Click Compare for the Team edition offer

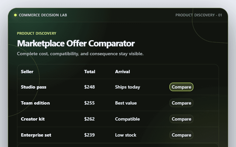[x=181, y=103]
